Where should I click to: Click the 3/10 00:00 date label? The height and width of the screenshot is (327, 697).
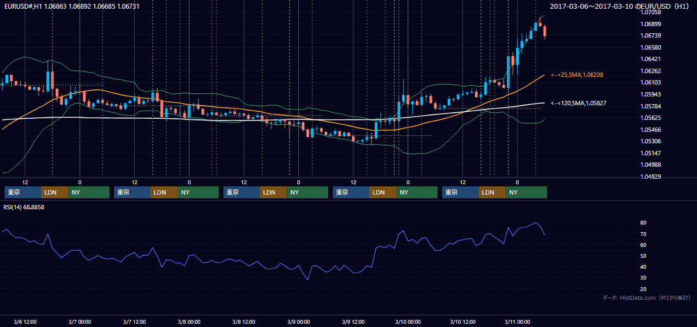click(408, 322)
